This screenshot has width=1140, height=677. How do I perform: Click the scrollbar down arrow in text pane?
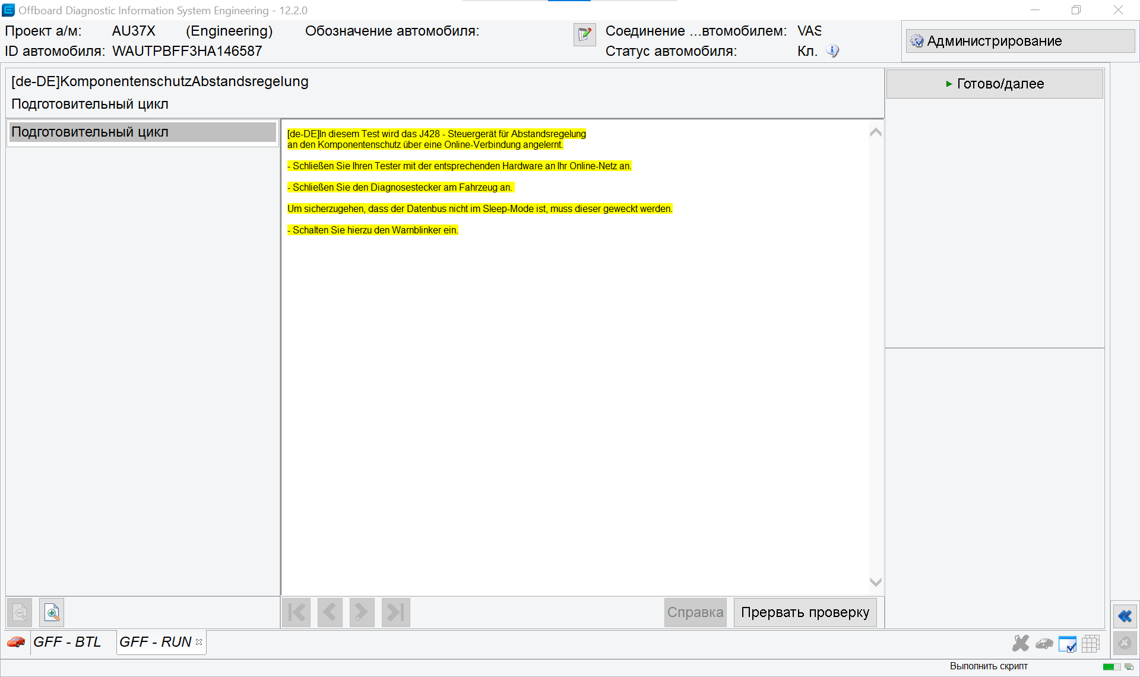(x=876, y=582)
